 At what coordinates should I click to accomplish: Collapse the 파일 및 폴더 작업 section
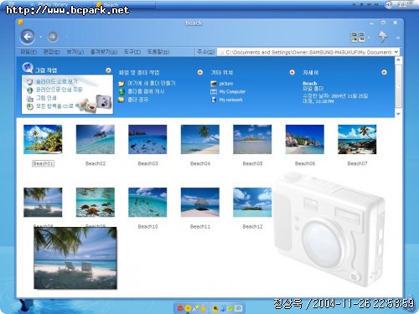[200, 73]
